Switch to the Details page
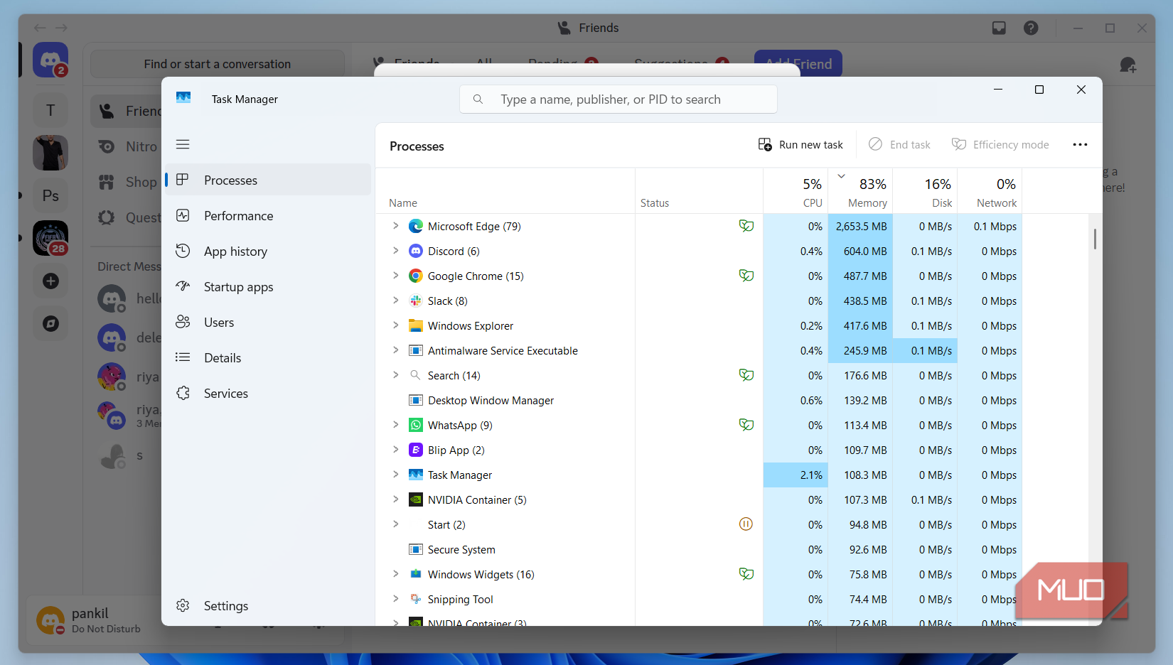1173x665 pixels. [x=268, y=357]
